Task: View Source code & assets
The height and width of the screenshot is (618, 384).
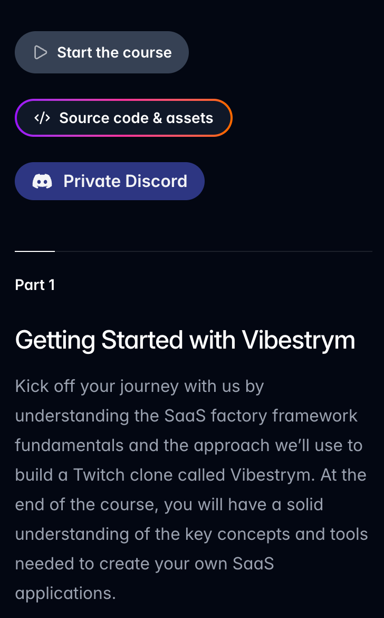Action: [x=124, y=118]
